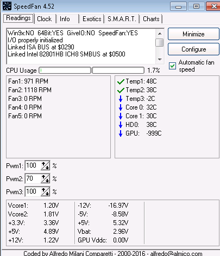This screenshot has width=220, height=256.
Task: Click the log scrollbar thumb
Action: coord(160,43)
